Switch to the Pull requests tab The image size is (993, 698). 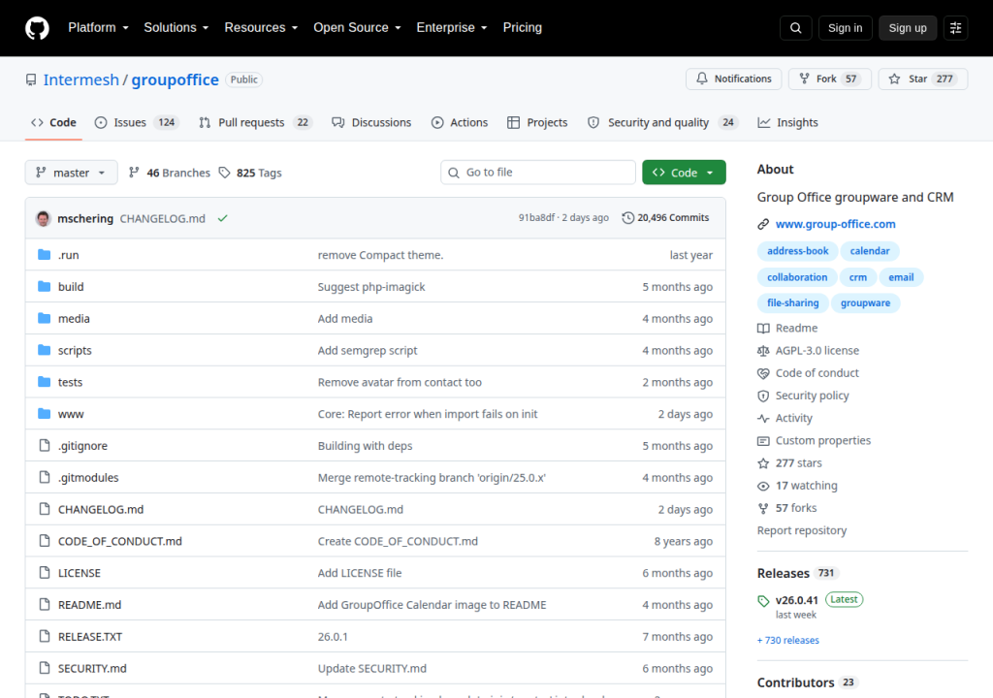pyautogui.click(x=256, y=122)
